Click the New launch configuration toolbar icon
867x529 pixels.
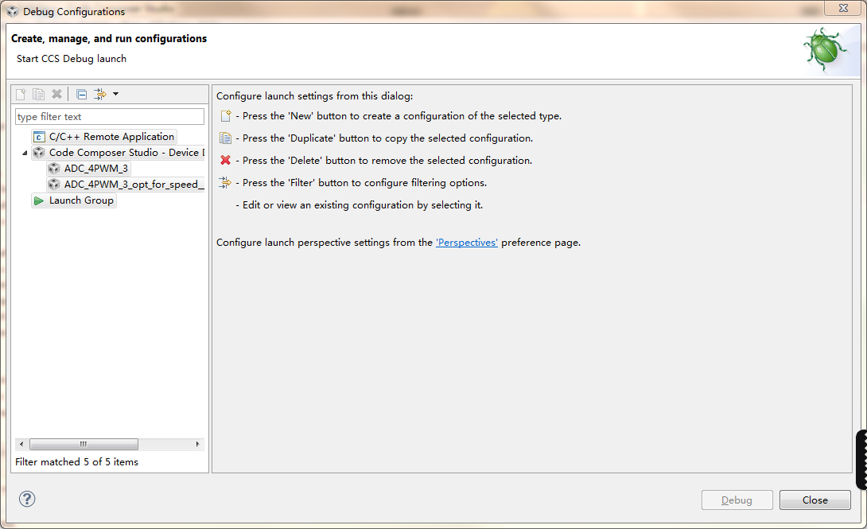[x=21, y=94]
